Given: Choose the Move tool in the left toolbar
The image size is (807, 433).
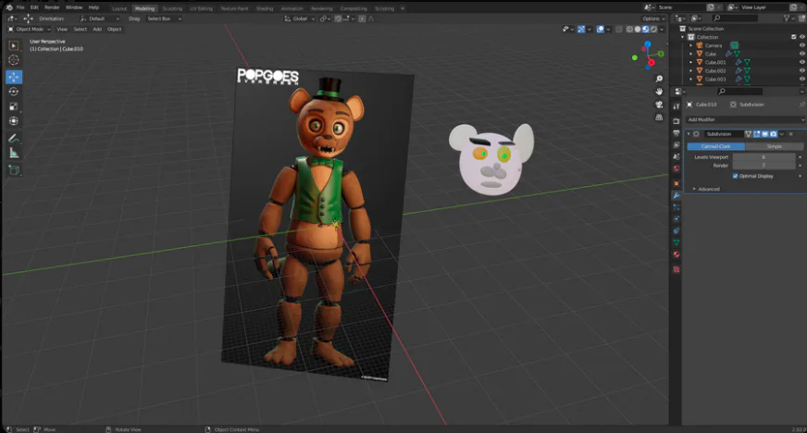Looking at the screenshot, I should tap(14, 77).
